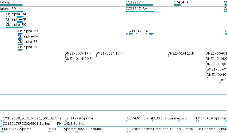
Task: Click the RH41428.5prime EST arrow
Action: click(58, 126)
